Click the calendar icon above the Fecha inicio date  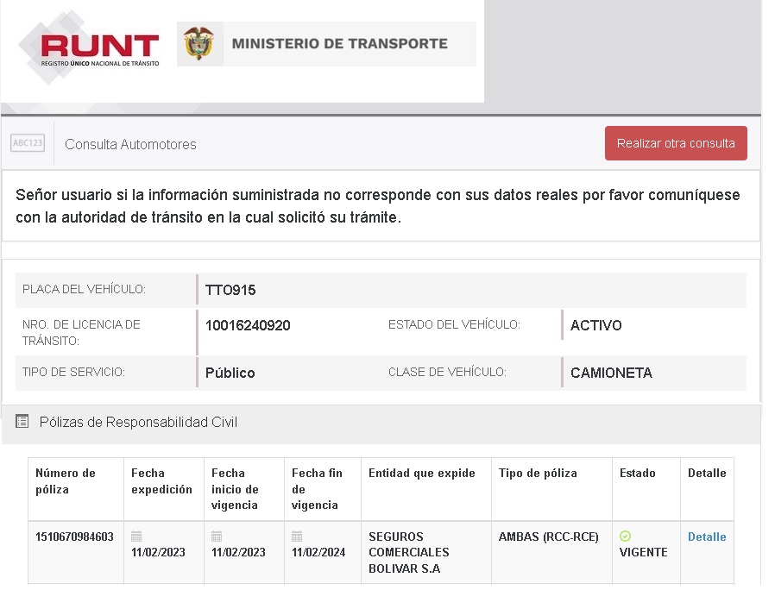point(217,537)
